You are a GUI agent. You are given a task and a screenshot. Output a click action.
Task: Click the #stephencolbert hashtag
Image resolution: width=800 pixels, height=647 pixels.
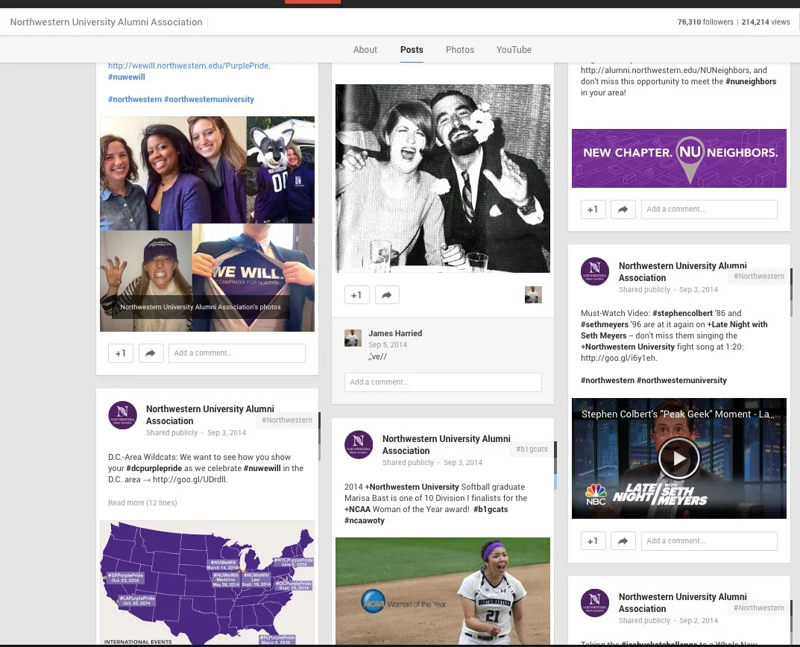(x=682, y=313)
